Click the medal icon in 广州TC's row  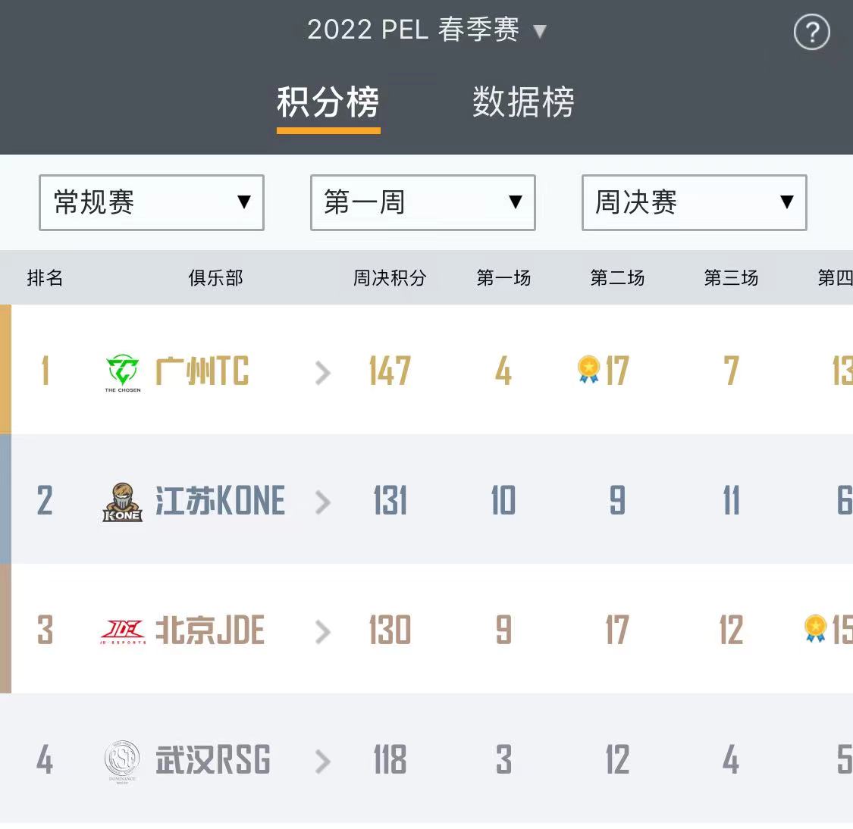(x=588, y=370)
